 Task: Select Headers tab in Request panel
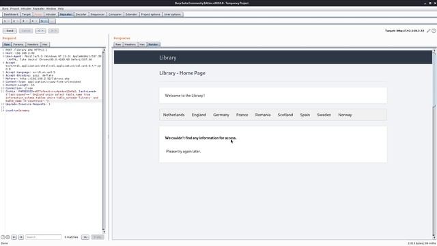[33, 44]
